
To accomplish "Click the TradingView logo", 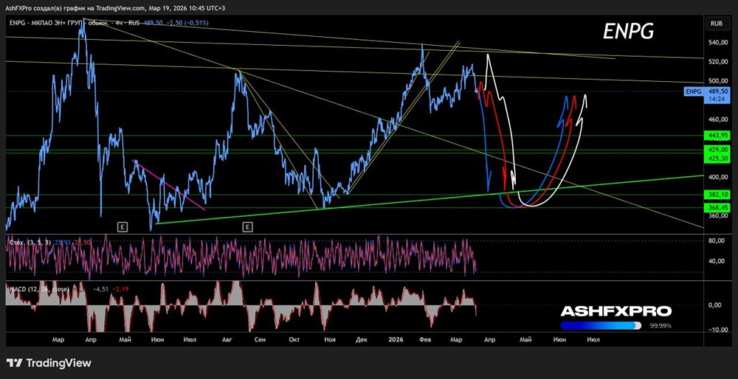I will point(49,363).
